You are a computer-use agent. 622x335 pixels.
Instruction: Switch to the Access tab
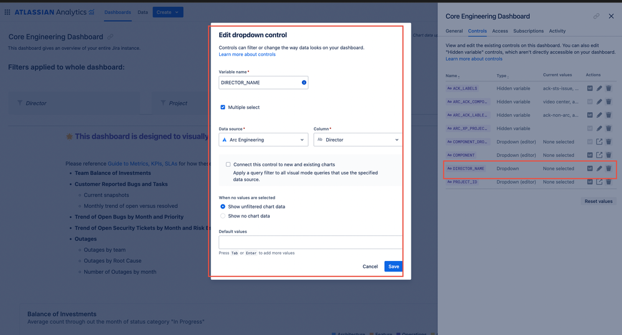click(x=500, y=31)
